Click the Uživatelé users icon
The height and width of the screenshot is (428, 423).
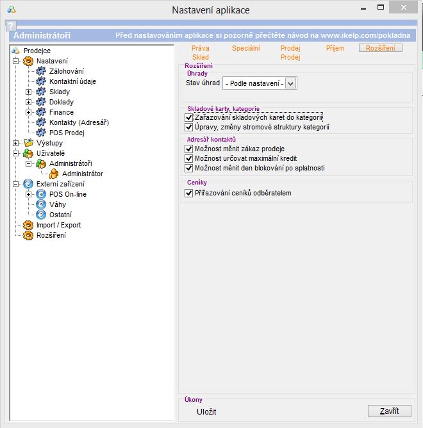[28, 153]
